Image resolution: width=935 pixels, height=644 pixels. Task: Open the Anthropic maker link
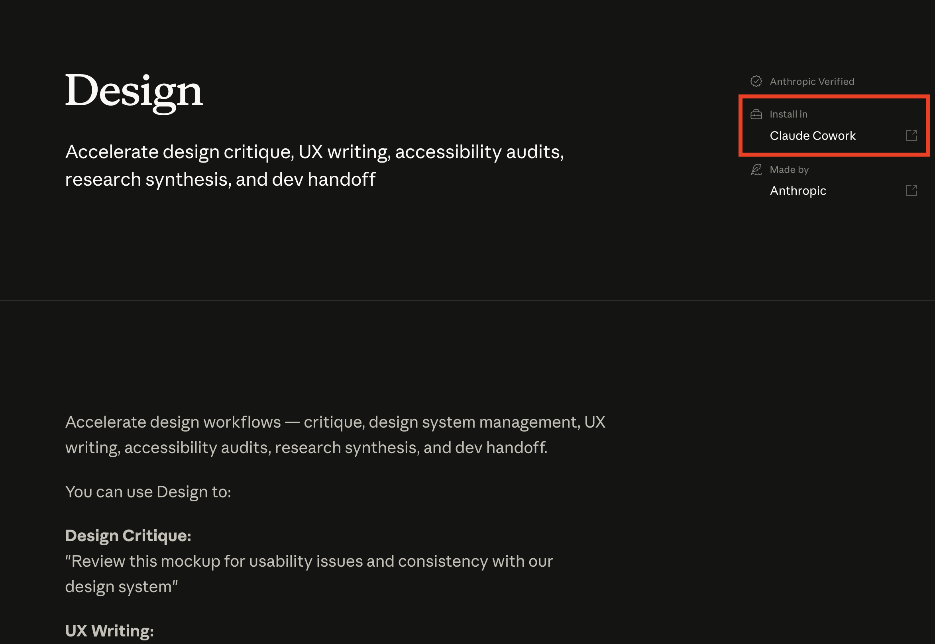pos(798,191)
